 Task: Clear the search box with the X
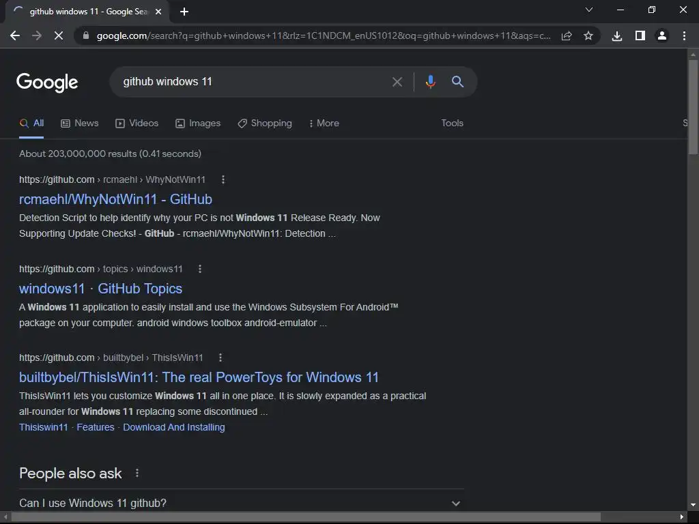pos(397,82)
